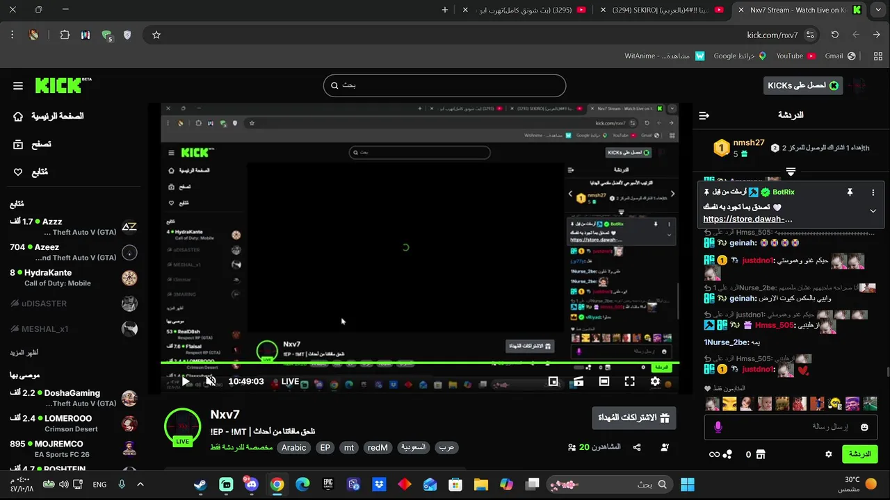890x500 pixels.
Task: Bookmark this page with the star icon
Action: click(156, 35)
